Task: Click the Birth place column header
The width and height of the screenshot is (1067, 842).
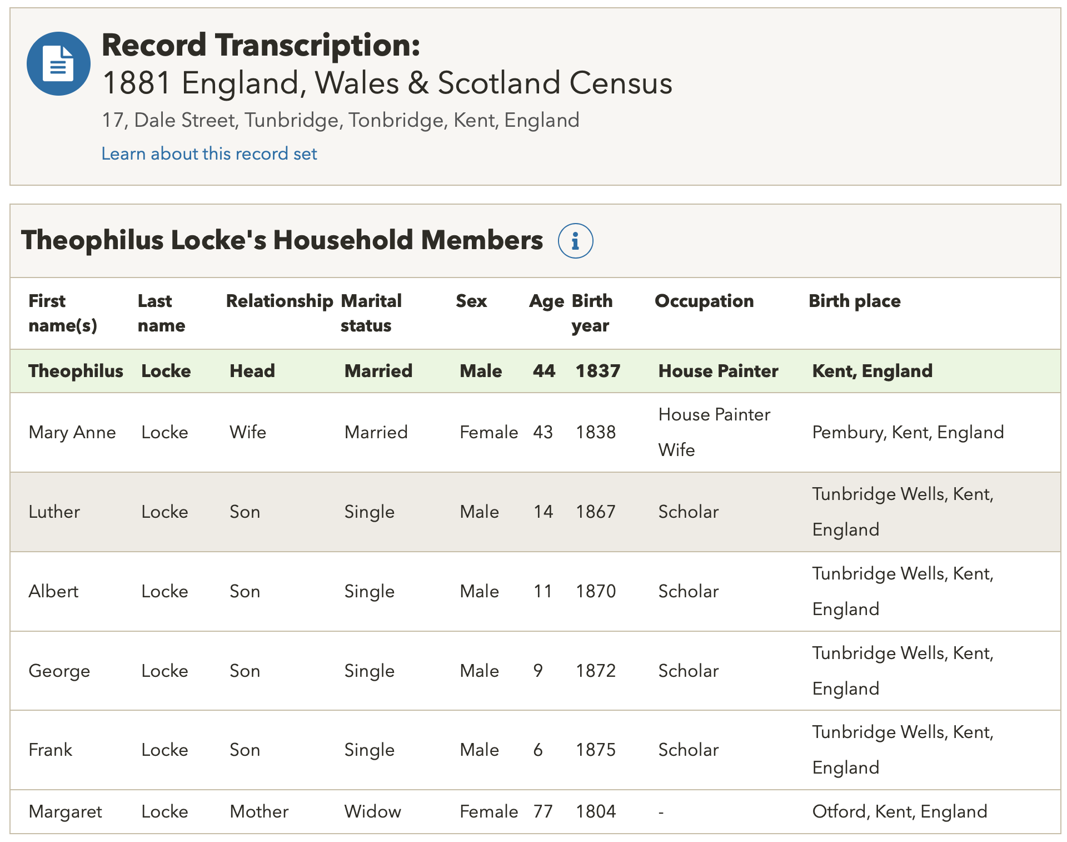Action: click(854, 301)
